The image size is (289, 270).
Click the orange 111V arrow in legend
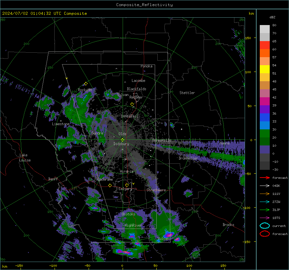[x=265, y=194]
